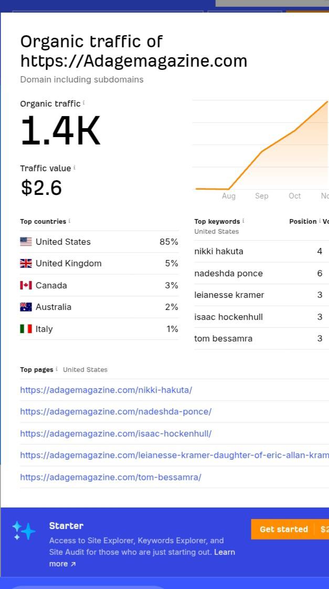Click info icon beside Top keywords
This screenshot has height=589, width=329.
[243, 221]
